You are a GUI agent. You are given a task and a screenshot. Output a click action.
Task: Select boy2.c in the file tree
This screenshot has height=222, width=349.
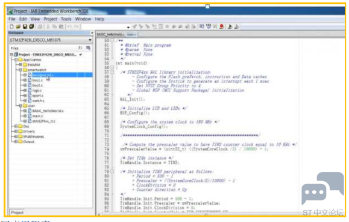tap(37, 85)
